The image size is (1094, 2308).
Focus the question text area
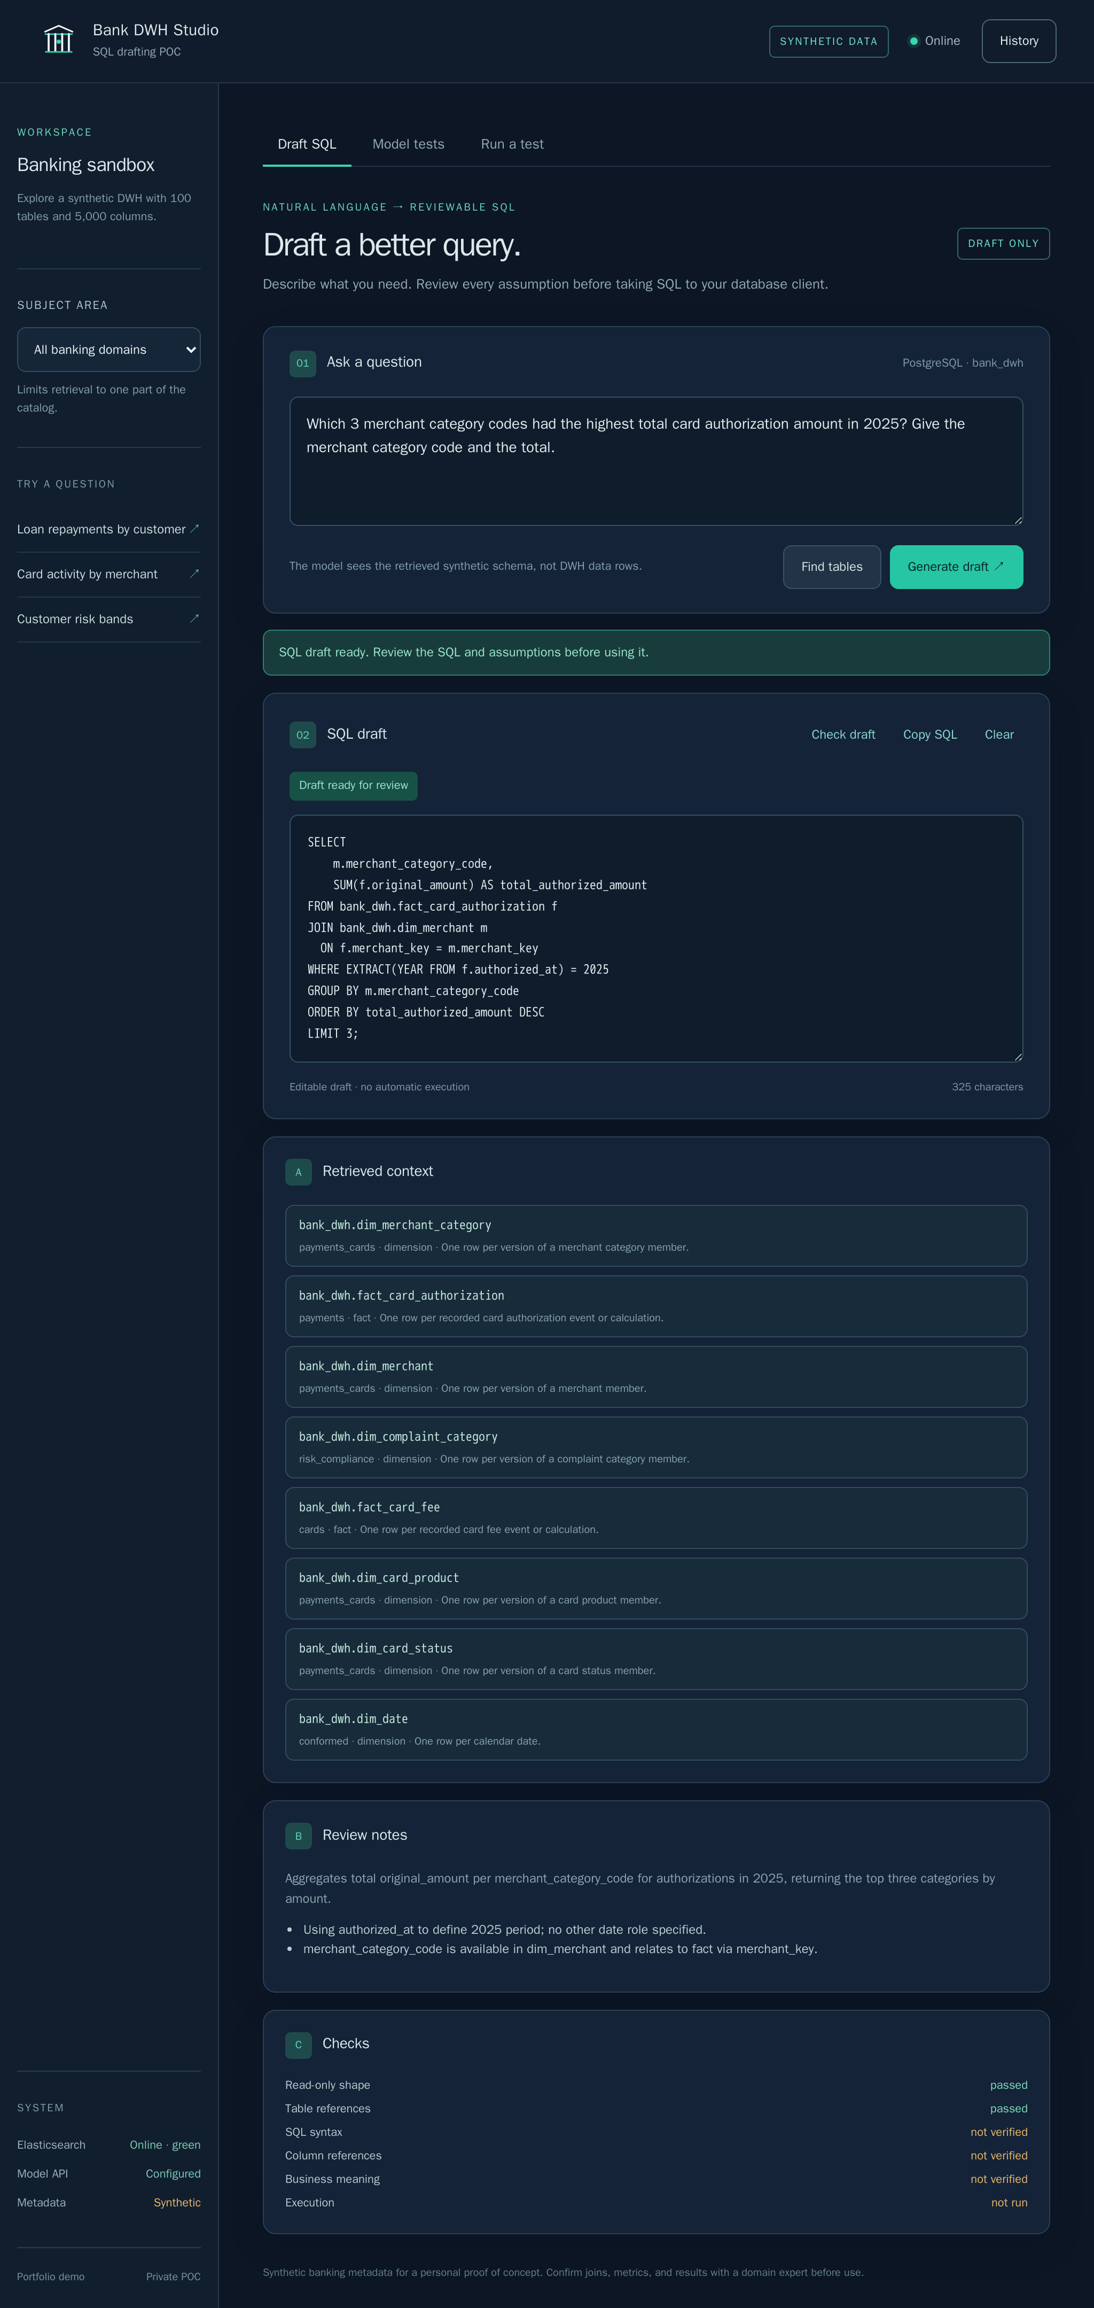656,461
